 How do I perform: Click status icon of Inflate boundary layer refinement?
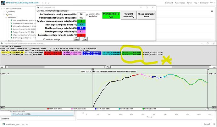[x=11, y=35]
